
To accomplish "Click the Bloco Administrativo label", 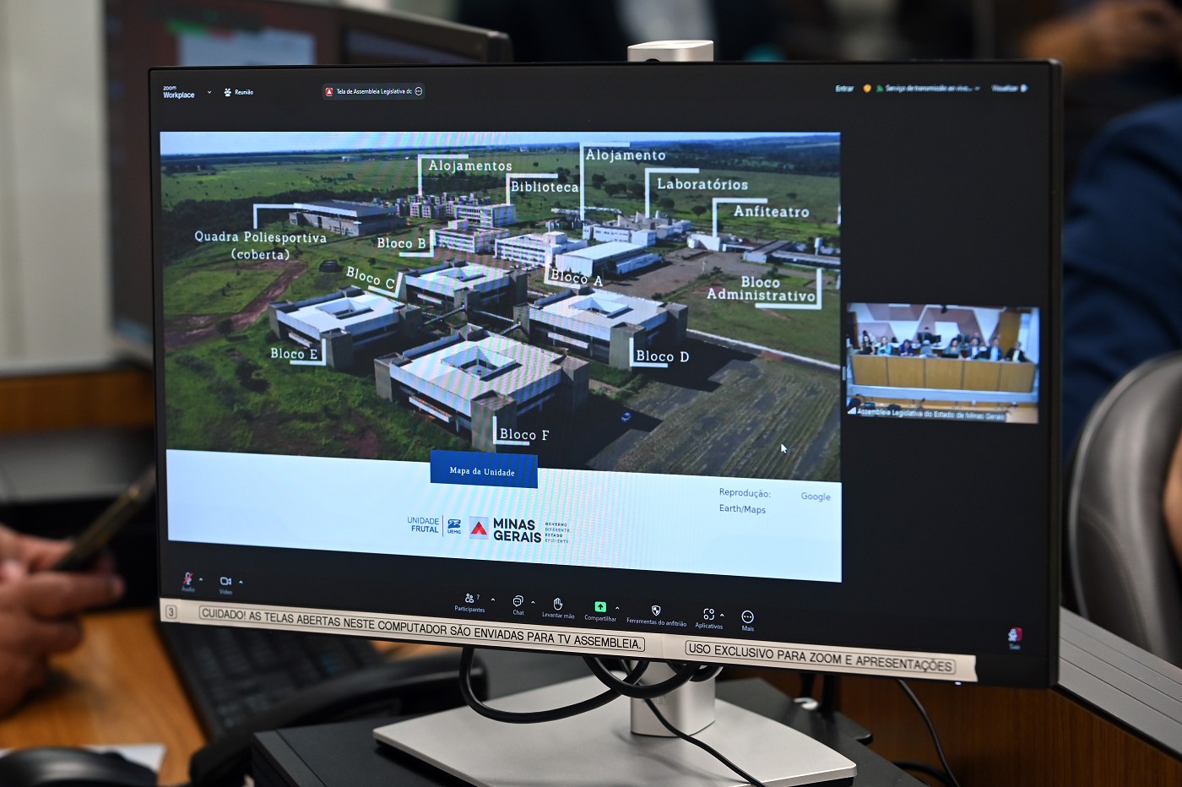I will [x=762, y=288].
